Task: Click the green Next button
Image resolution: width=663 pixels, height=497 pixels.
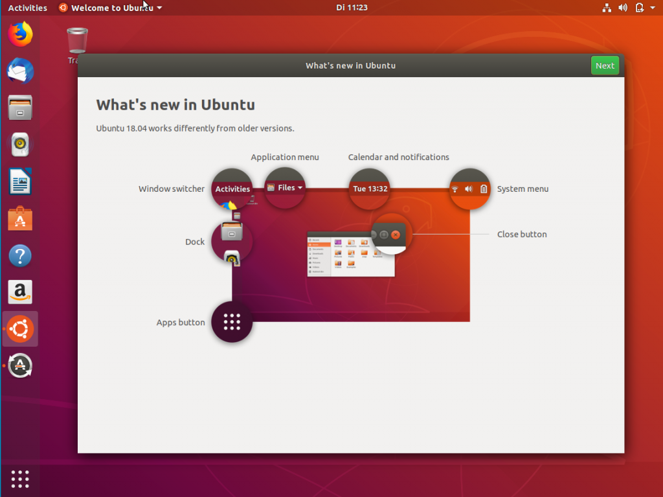Action: coord(605,65)
